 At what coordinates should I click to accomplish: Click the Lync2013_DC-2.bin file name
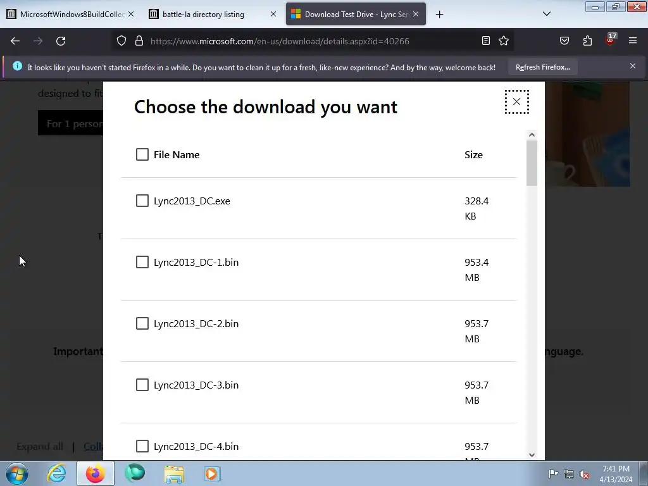pyautogui.click(x=196, y=324)
